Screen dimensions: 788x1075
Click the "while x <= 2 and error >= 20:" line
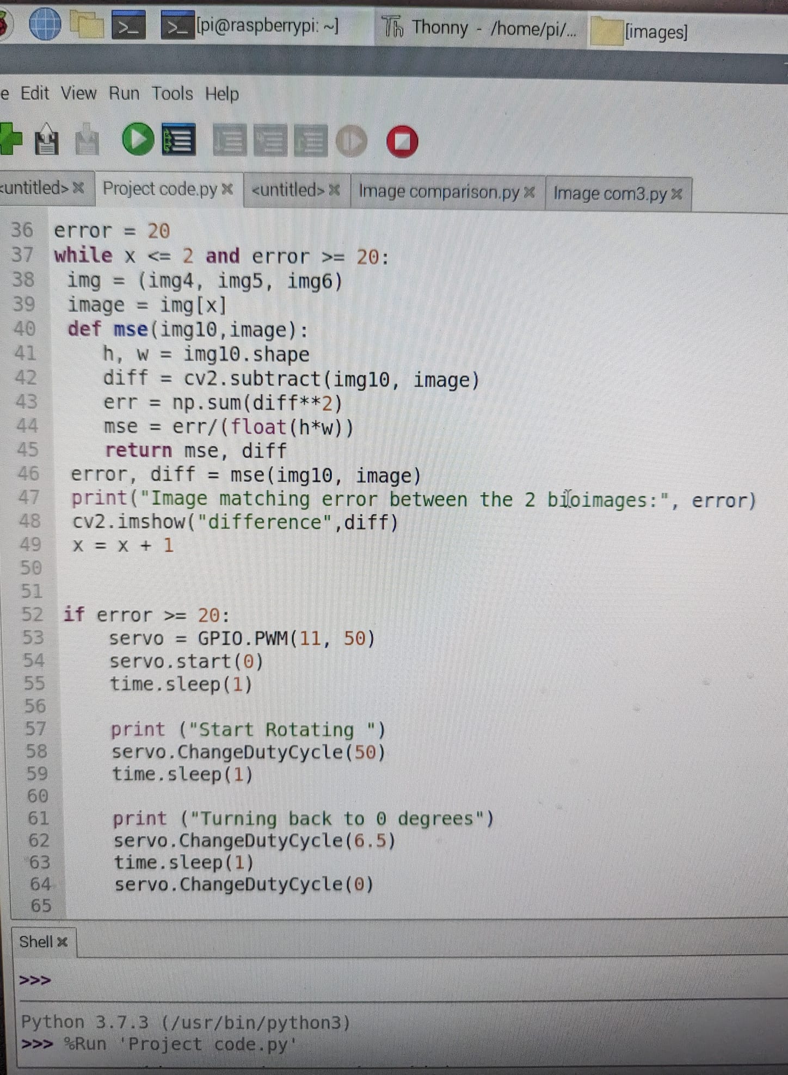pyautogui.click(x=222, y=256)
